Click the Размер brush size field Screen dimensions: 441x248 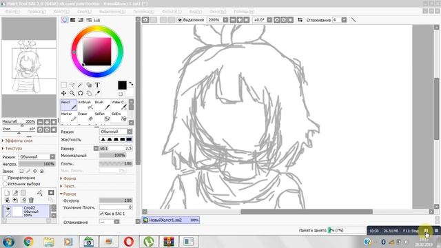coord(116,148)
